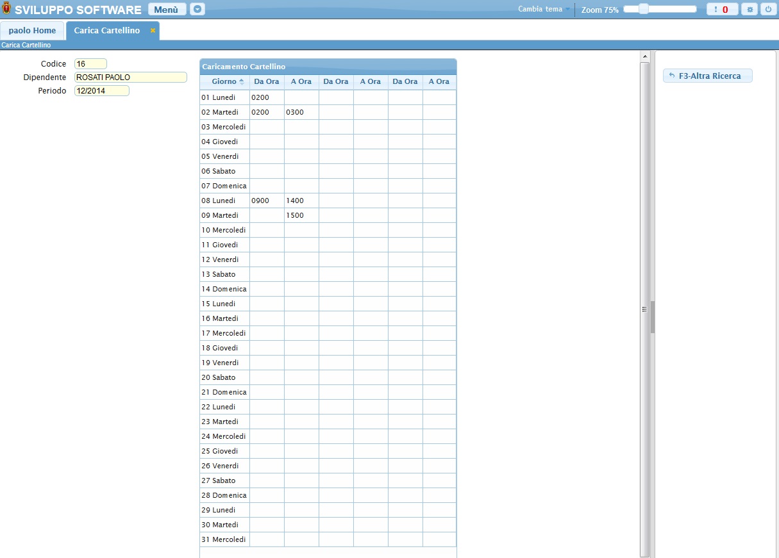Click the first Da Ora column header
779x558 pixels.
267,82
